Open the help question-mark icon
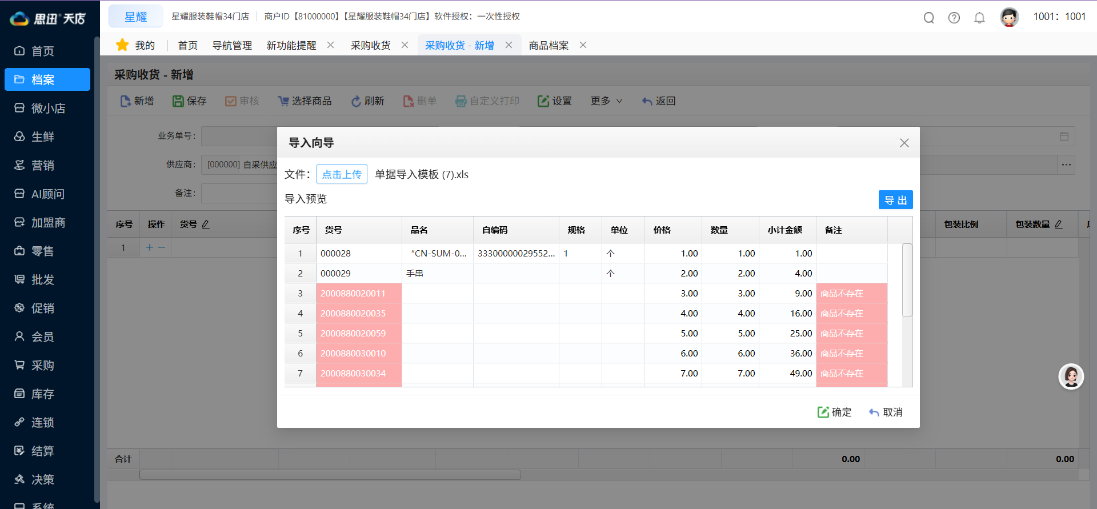Image resolution: width=1097 pixels, height=509 pixels. [954, 18]
